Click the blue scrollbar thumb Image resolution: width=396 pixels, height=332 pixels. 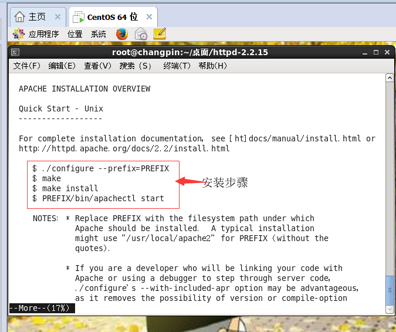[x=390, y=290]
